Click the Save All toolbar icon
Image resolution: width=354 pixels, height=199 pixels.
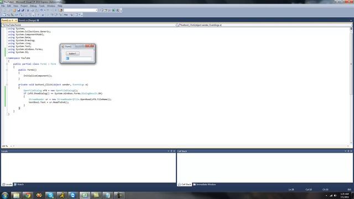(x=23, y=10)
